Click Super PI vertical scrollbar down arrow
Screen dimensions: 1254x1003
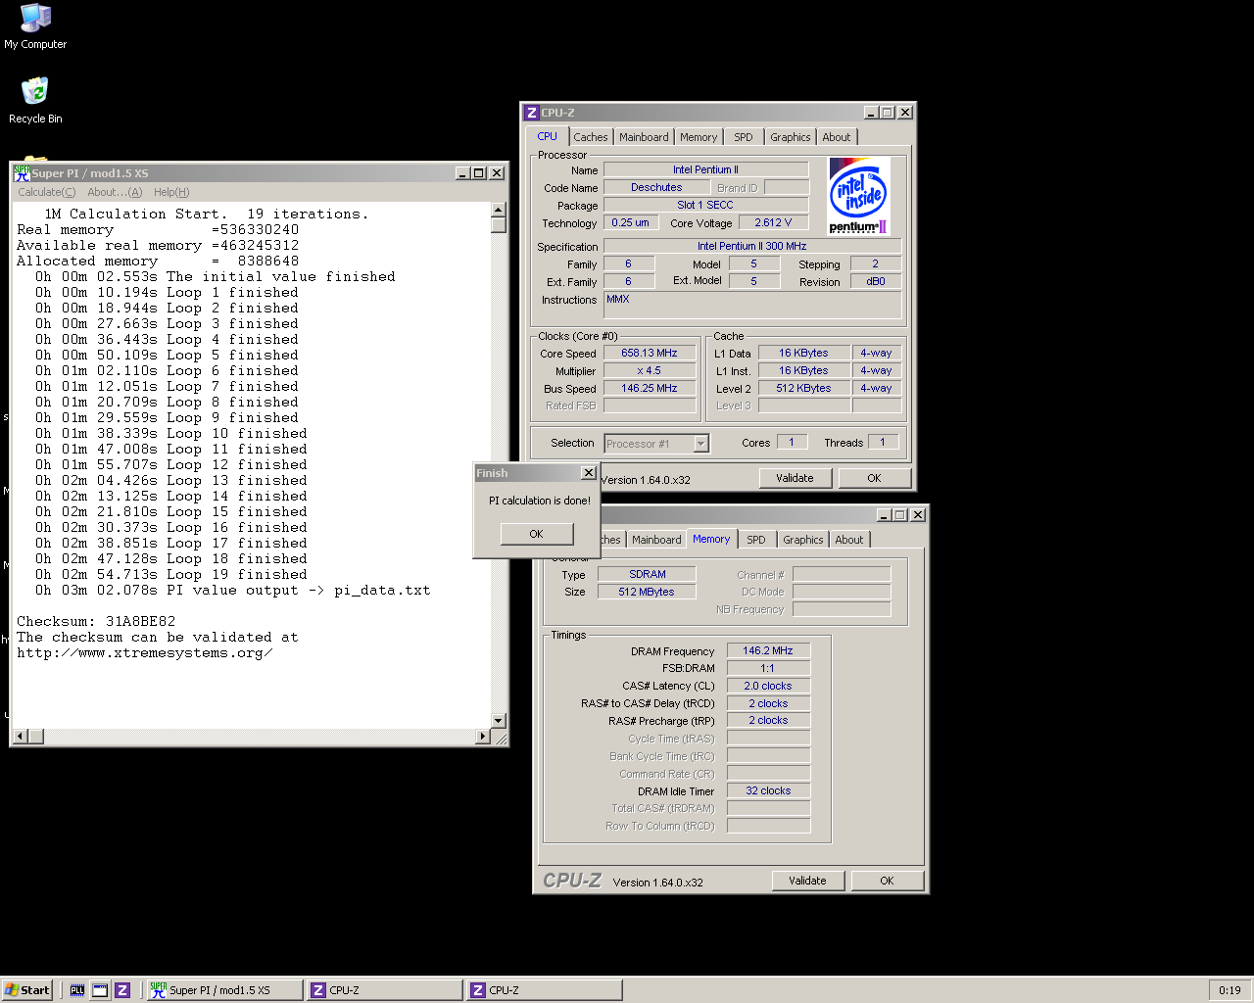click(x=498, y=720)
